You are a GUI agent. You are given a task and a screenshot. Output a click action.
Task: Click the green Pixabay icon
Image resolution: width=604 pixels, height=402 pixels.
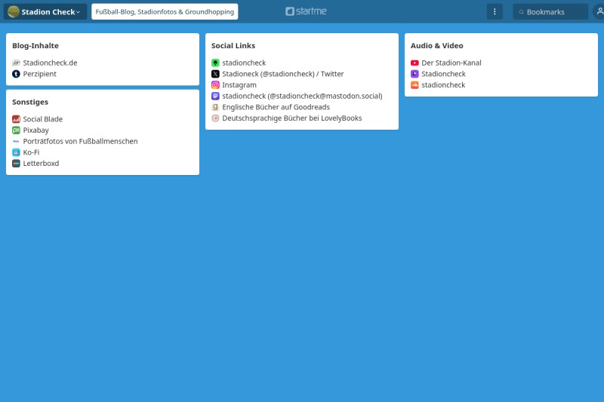[x=16, y=130]
